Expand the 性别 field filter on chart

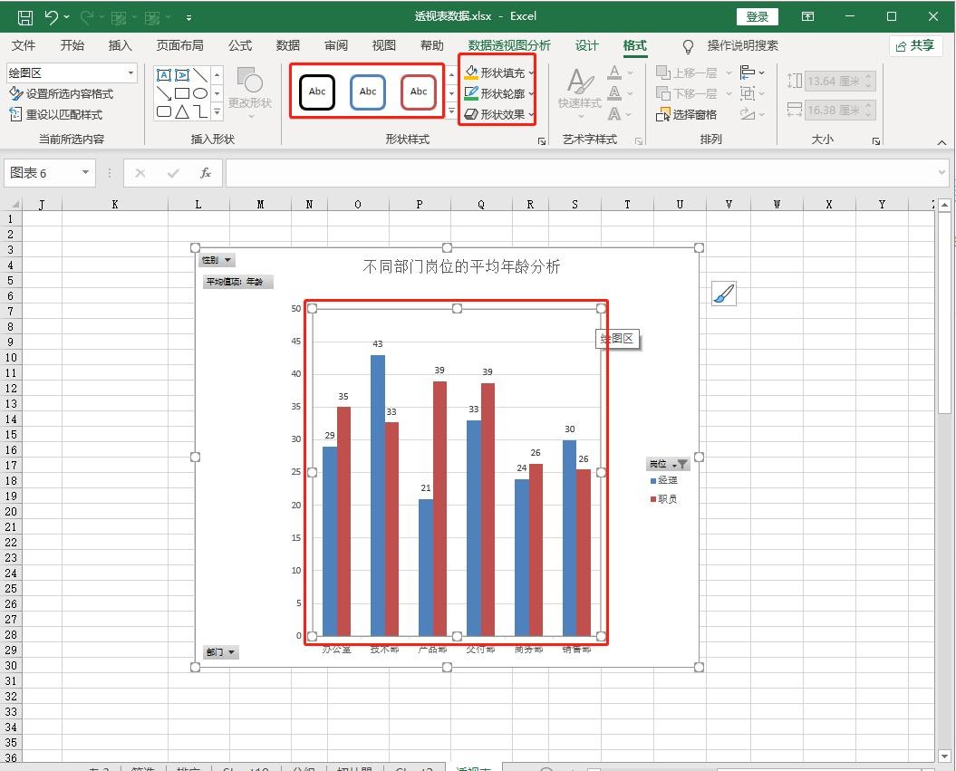click(x=217, y=260)
